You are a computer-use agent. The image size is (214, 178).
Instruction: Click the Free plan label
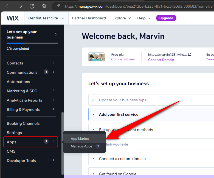(118, 55)
